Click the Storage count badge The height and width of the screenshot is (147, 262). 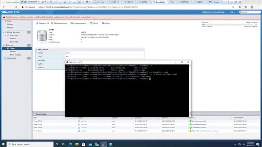[29, 45]
